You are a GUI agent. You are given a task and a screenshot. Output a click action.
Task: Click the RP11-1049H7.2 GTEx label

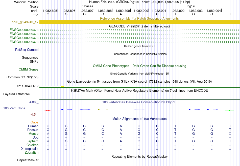tap(27, 86)
